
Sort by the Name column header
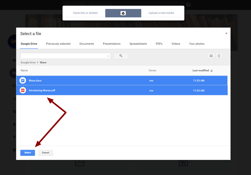[24, 70]
